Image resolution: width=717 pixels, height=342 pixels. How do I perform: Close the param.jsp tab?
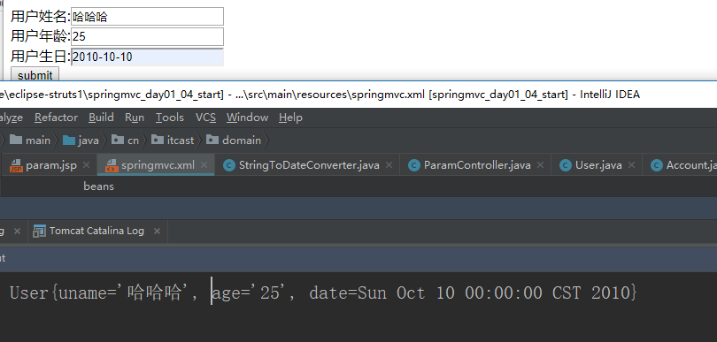click(x=86, y=165)
